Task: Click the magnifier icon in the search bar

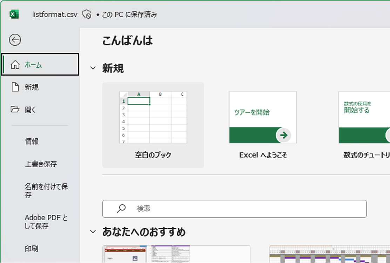Action: [x=121, y=208]
